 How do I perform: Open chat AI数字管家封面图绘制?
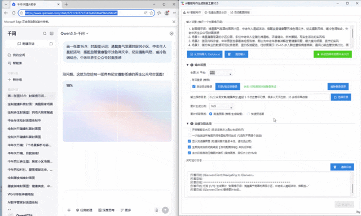point(23,202)
